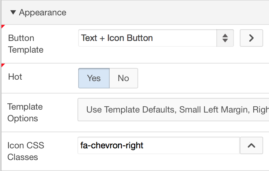This screenshot has width=269, height=171.
Task: Click the Appearance section heading text
Action: [x=42, y=12]
